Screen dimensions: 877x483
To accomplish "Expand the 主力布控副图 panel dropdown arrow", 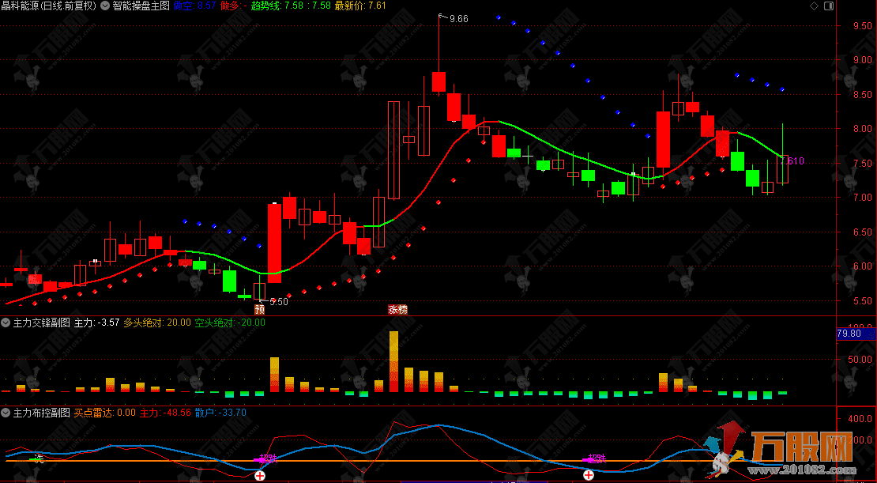I will [6, 413].
